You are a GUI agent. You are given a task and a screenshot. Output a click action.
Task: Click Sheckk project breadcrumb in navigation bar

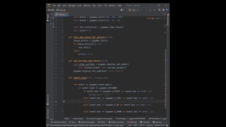(x=51, y=10)
